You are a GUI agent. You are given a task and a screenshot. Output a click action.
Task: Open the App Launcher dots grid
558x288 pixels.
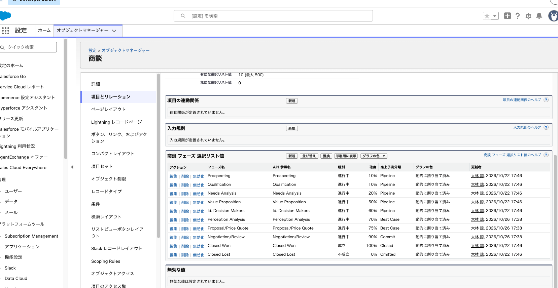[x=5, y=31]
